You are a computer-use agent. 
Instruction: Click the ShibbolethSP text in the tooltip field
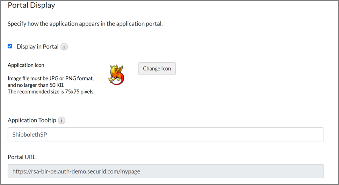pos(30,134)
